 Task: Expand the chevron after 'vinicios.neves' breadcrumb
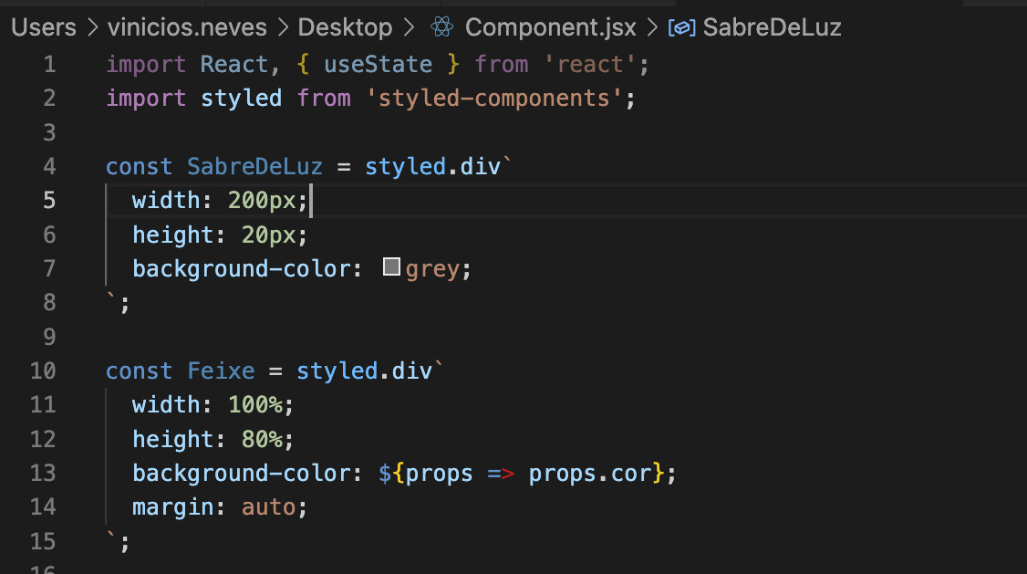pos(283,27)
